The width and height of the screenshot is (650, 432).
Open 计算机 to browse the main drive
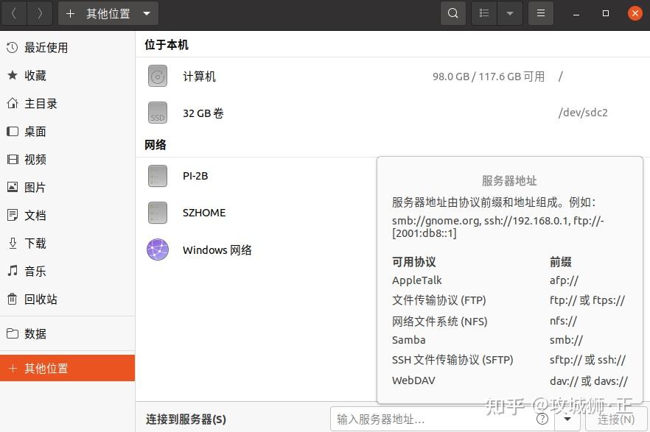(198, 76)
